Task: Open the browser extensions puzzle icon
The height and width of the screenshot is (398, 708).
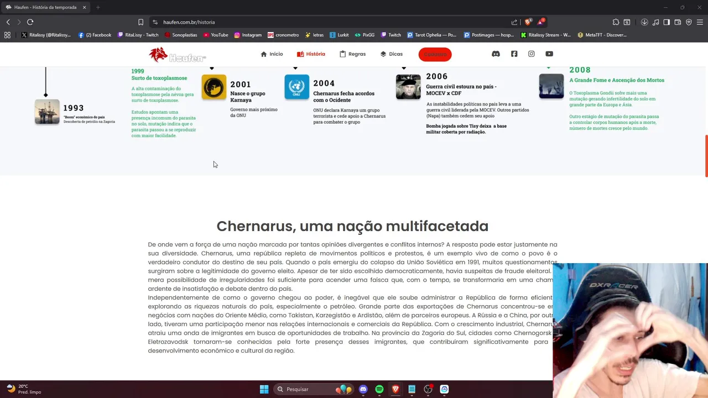Action: (616, 22)
